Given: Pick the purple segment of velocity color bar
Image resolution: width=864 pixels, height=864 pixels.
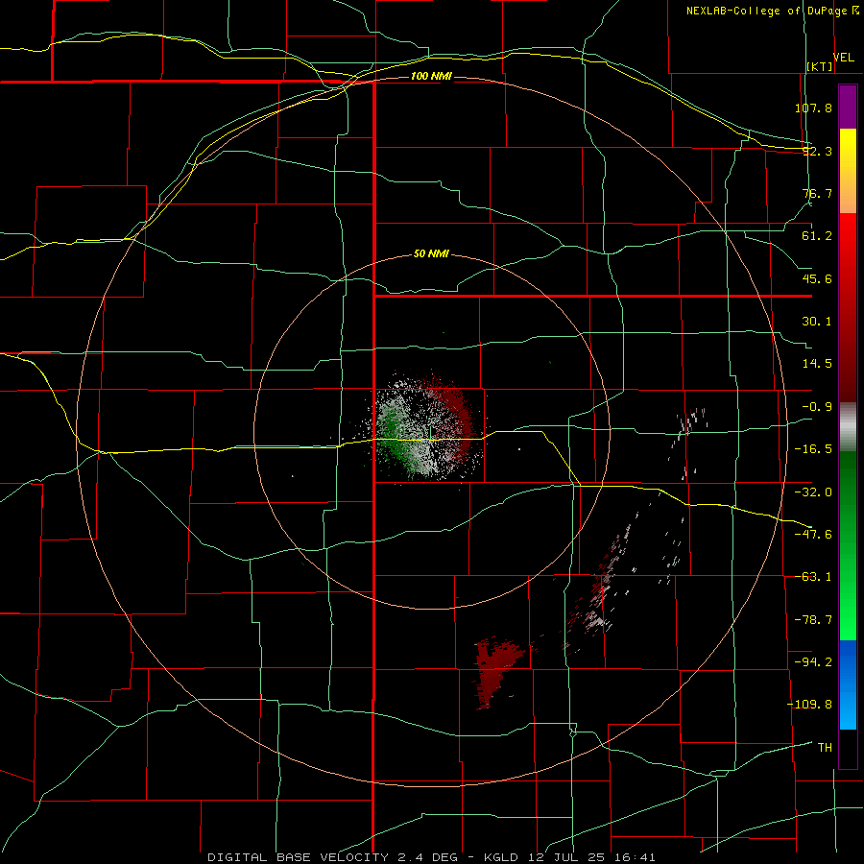Looking at the screenshot, I should 848,107.
